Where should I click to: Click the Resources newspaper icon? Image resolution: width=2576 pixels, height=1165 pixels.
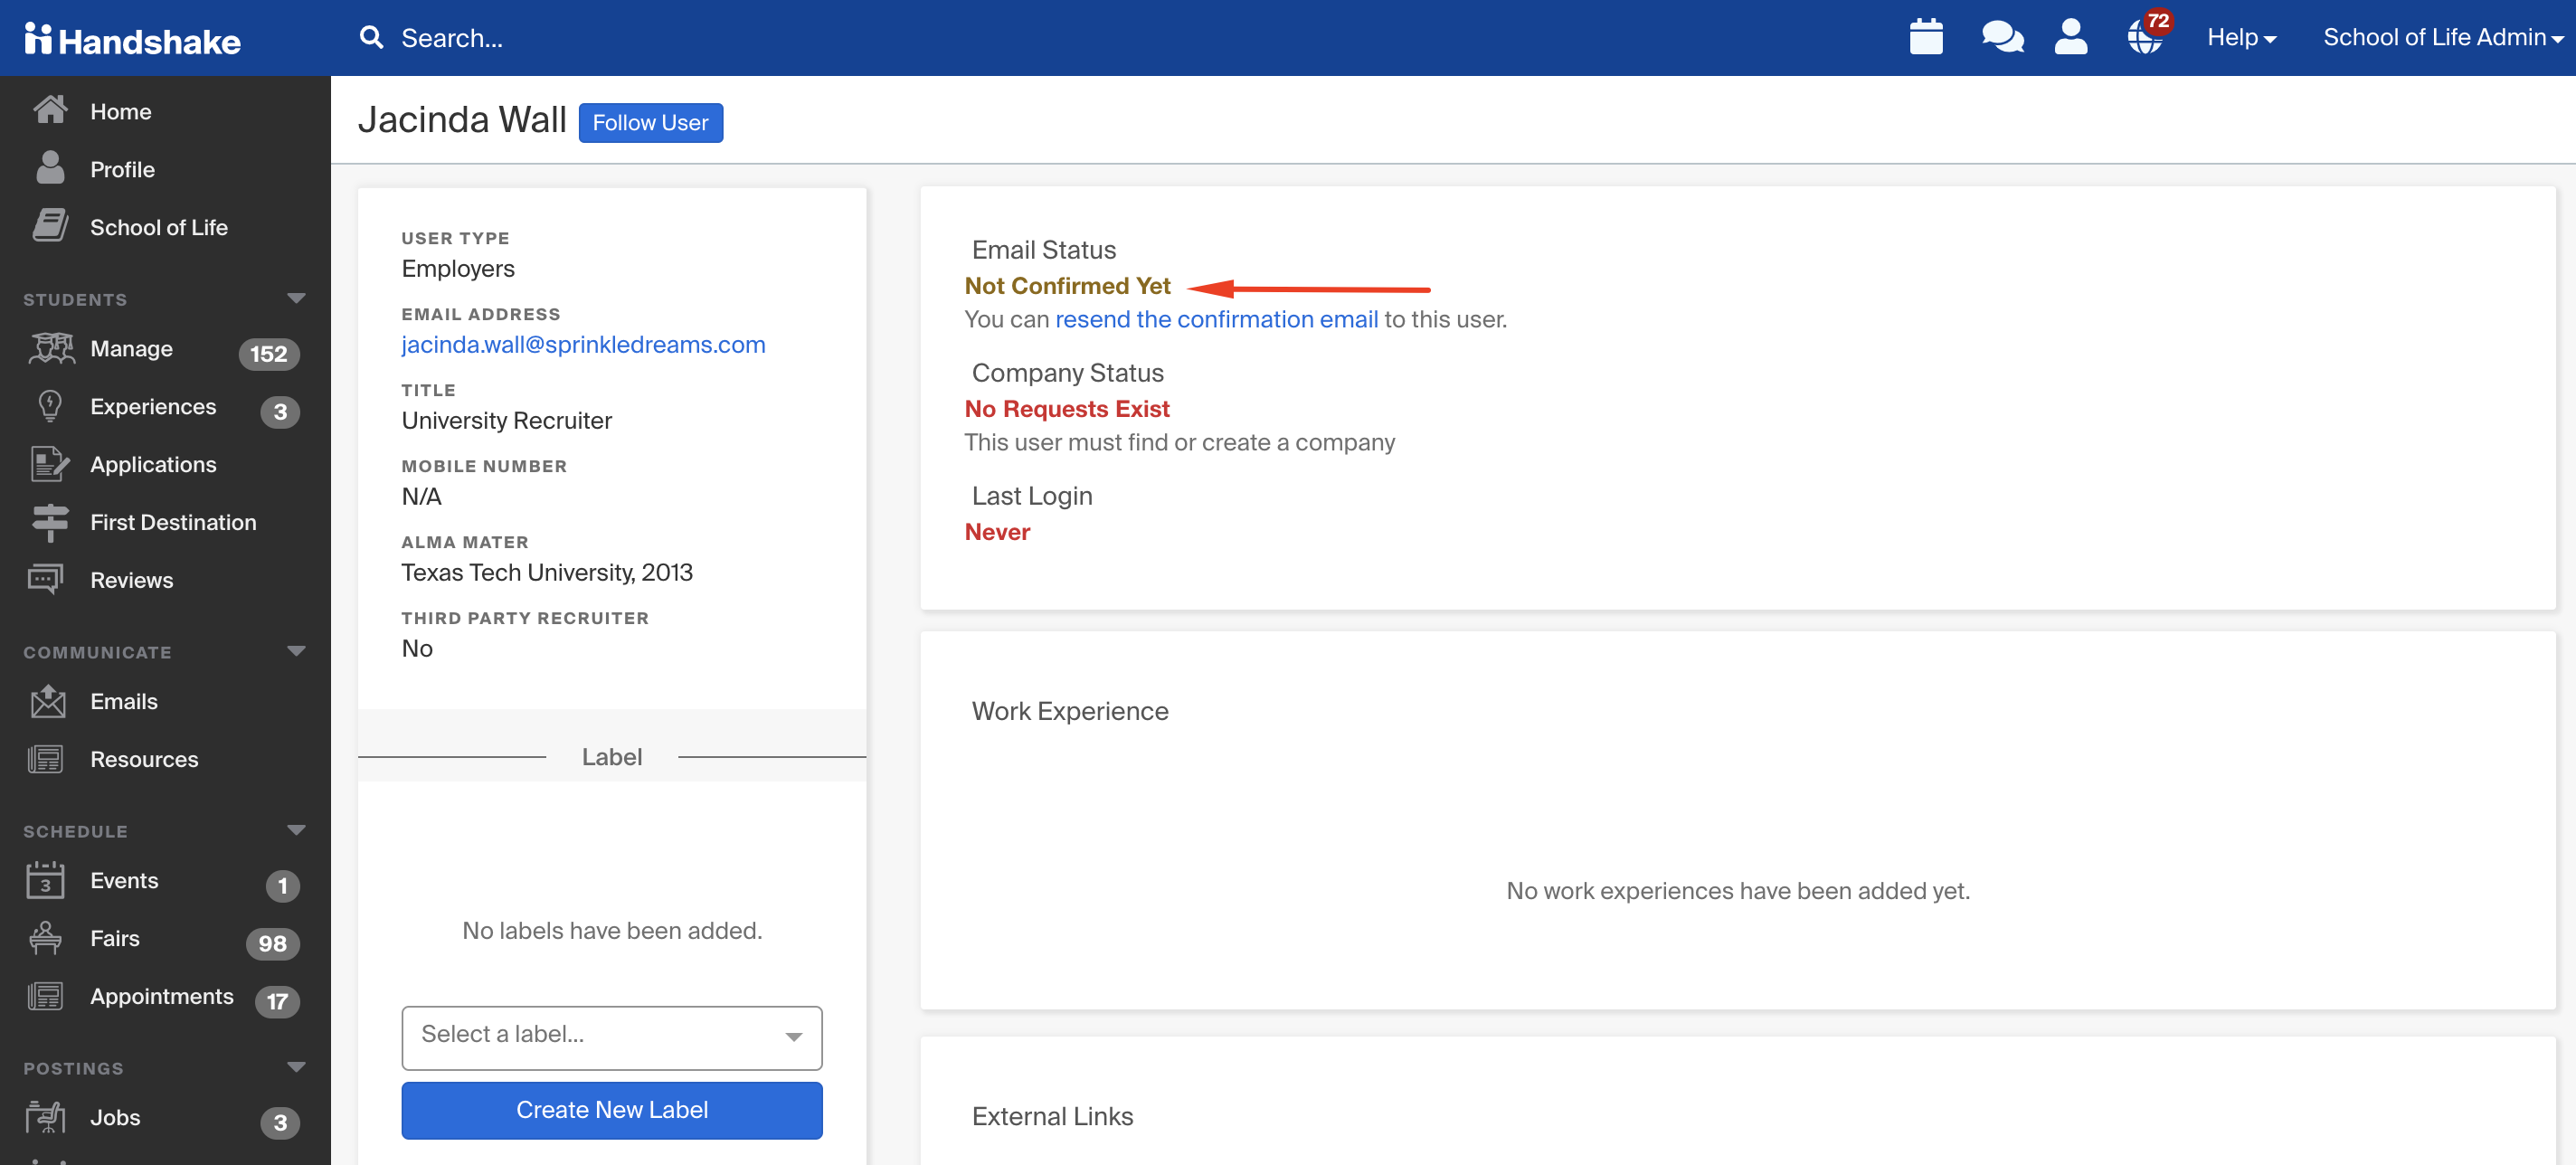pyautogui.click(x=45, y=759)
